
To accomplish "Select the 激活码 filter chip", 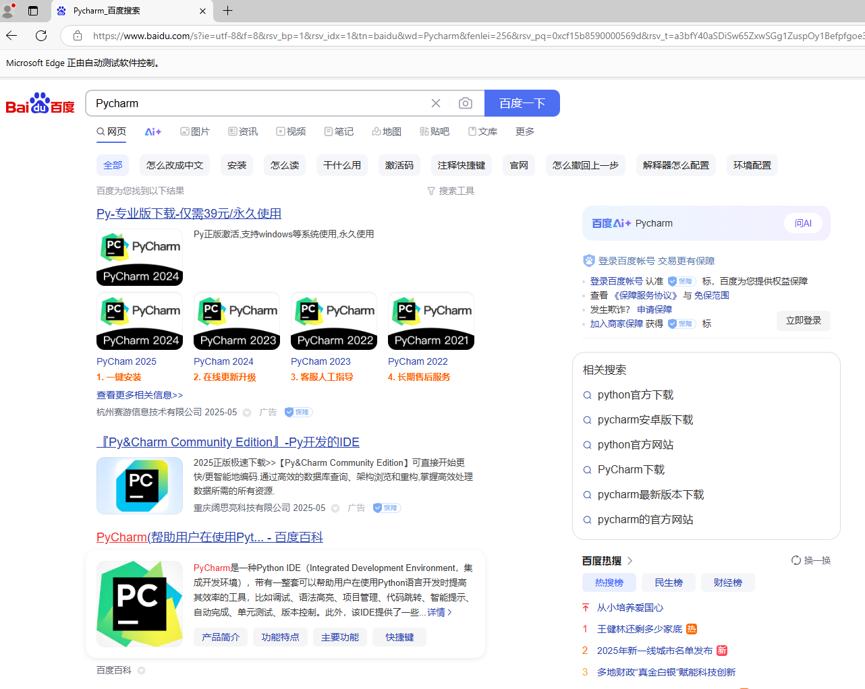I will pyautogui.click(x=399, y=165).
